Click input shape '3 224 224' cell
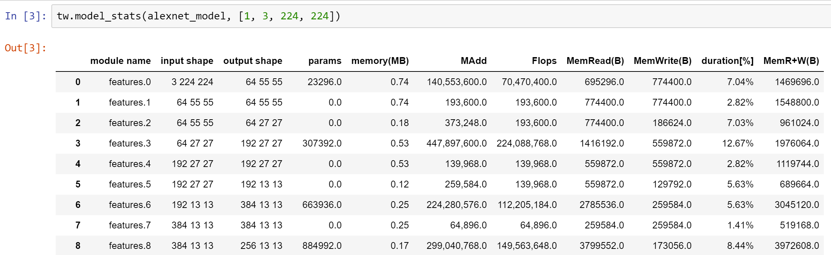Screen dimensions: 831x255 [x=192, y=82]
